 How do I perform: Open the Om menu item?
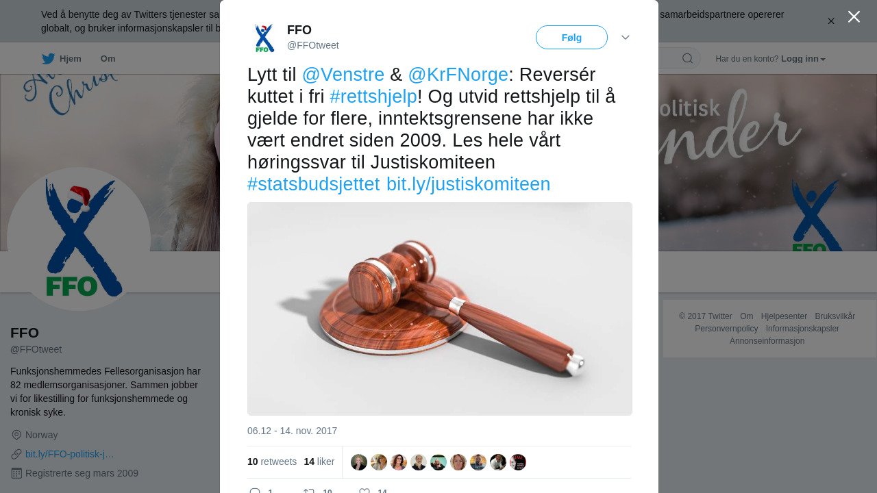(108, 59)
